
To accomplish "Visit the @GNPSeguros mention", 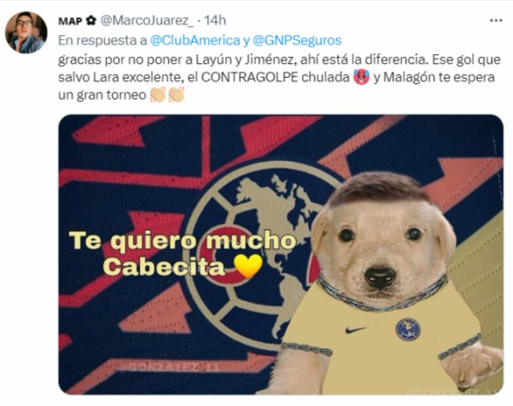I will (x=297, y=41).
